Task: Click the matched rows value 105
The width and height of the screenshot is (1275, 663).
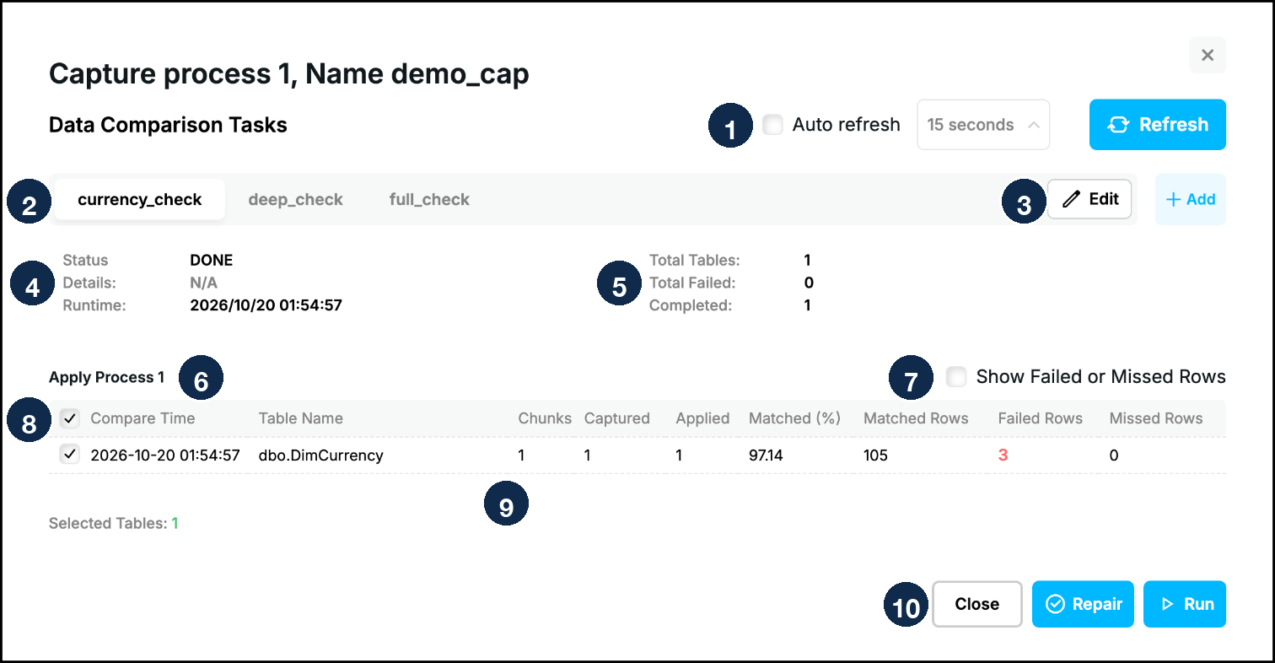Action: [x=876, y=455]
